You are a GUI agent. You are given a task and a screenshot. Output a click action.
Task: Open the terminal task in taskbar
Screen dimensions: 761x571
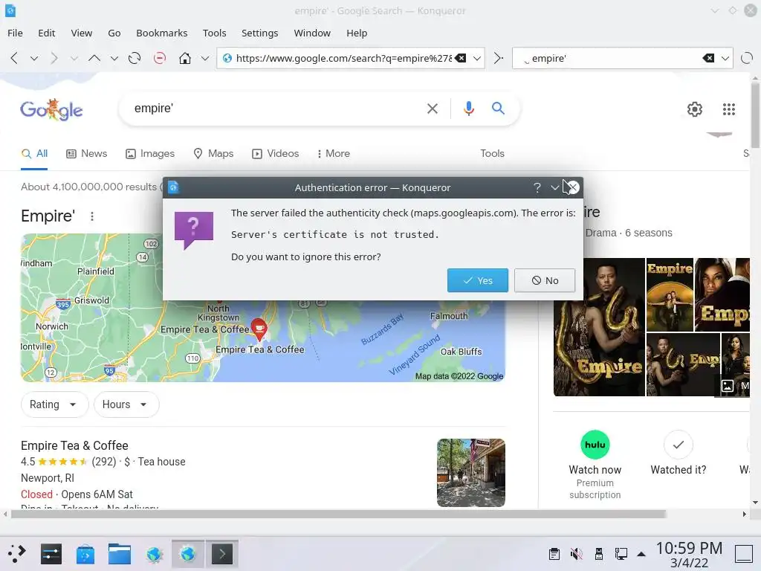[x=221, y=553]
